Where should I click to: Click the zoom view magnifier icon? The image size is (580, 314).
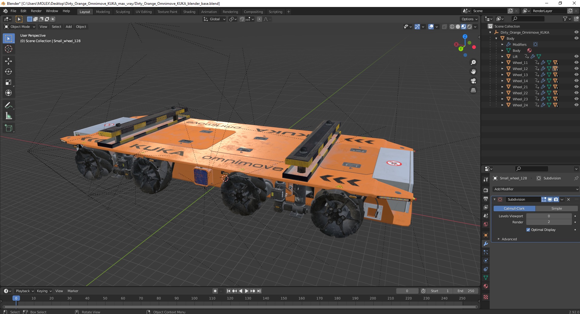pos(473,62)
